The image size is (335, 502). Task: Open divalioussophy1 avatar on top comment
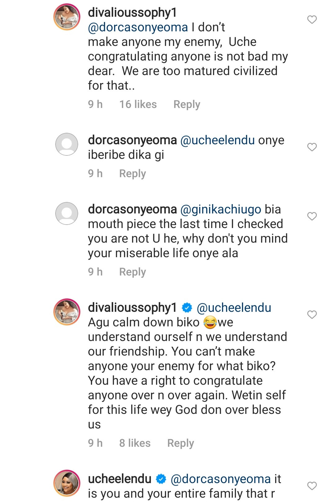tap(67, 17)
